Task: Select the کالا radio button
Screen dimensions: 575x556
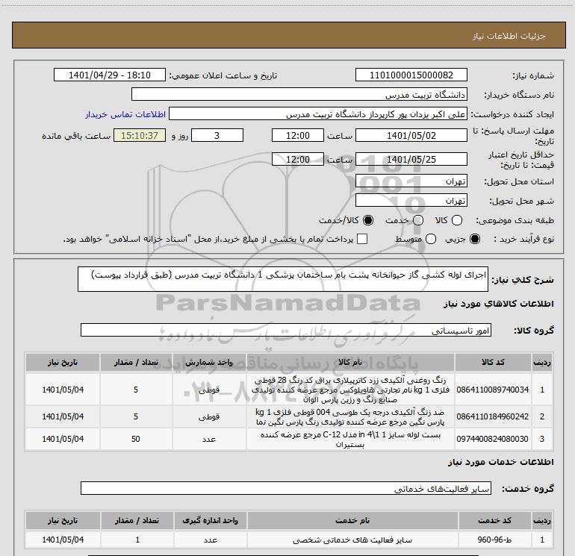Action: 457,220
